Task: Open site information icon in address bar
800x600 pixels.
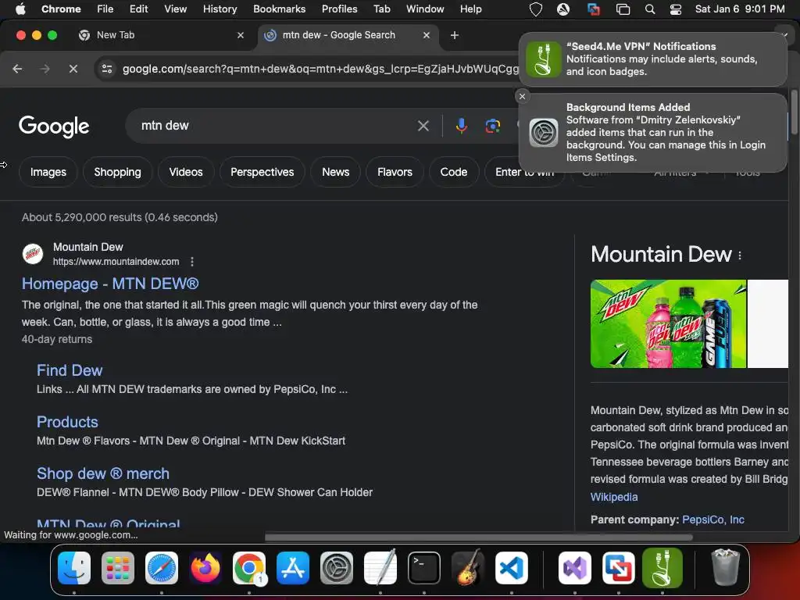Action: (106, 69)
